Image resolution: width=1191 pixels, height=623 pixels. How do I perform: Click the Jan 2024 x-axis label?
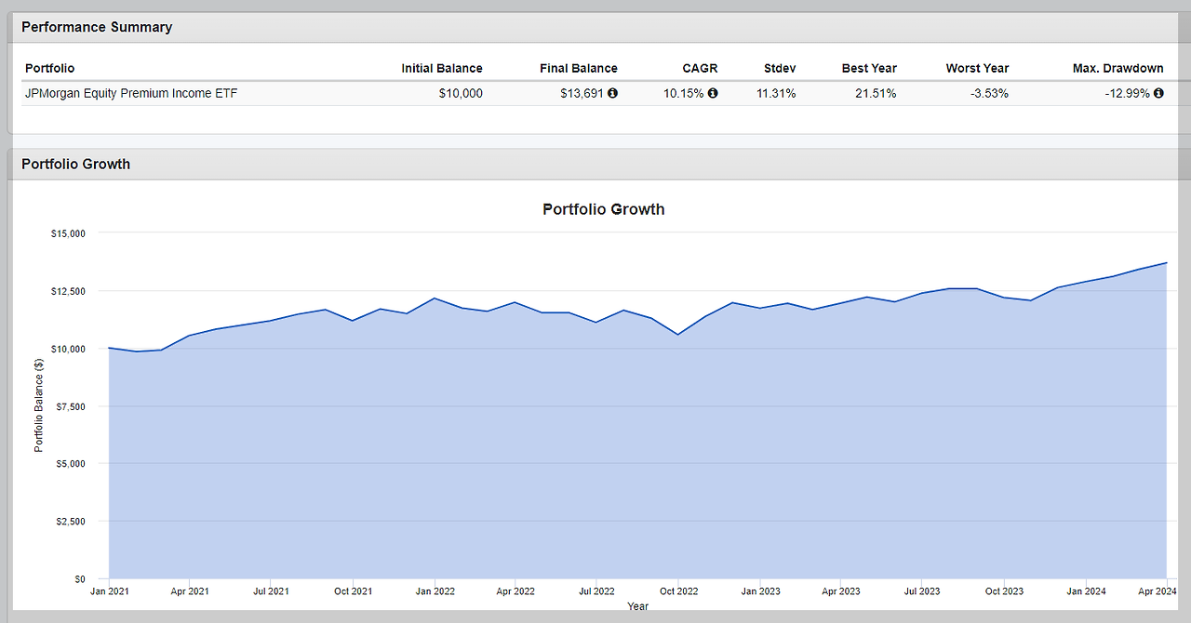point(1087,591)
